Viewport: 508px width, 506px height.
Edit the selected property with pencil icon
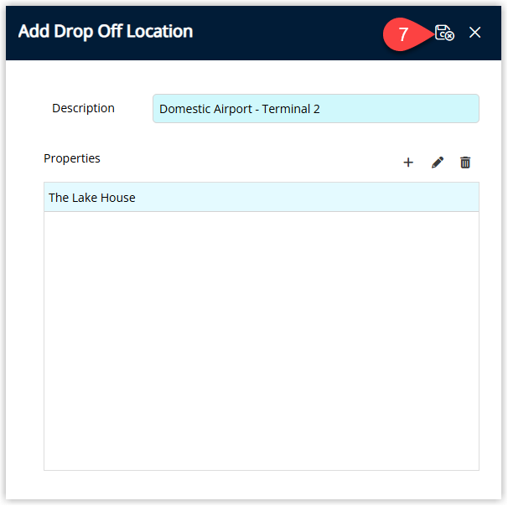pyautogui.click(x=438, y=163)
